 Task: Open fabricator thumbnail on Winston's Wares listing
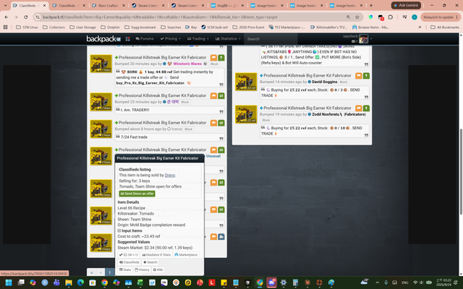coord(101,64)
